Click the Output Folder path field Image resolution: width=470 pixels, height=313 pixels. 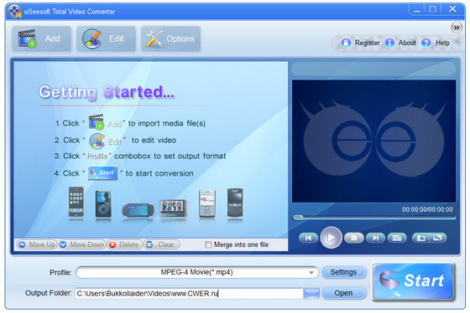189,293
